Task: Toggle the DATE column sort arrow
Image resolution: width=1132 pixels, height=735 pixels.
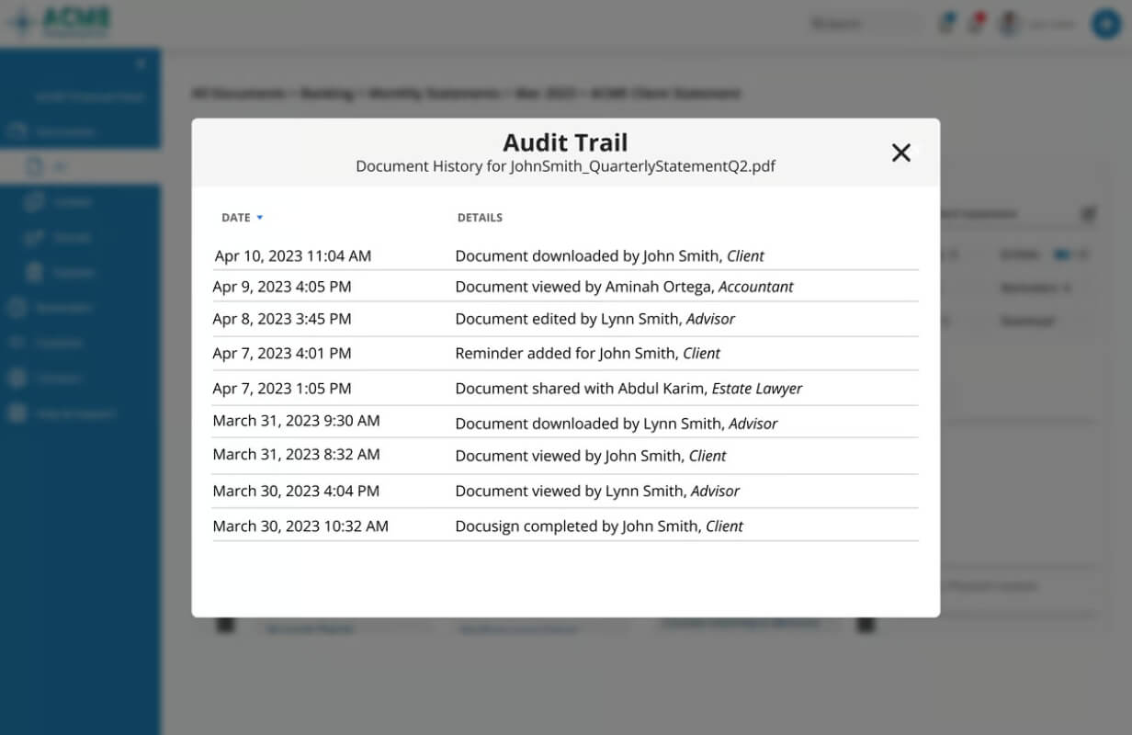Action: (x=260, y=218)
